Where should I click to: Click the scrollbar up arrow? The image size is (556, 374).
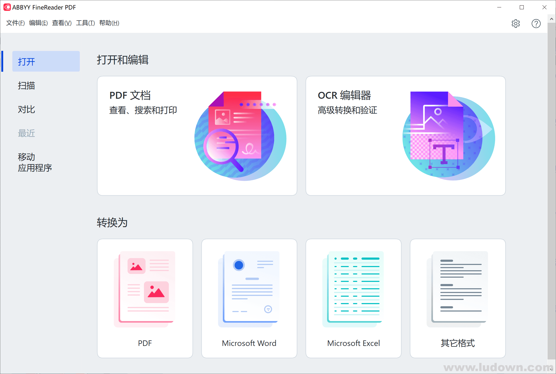coord(552,19)
